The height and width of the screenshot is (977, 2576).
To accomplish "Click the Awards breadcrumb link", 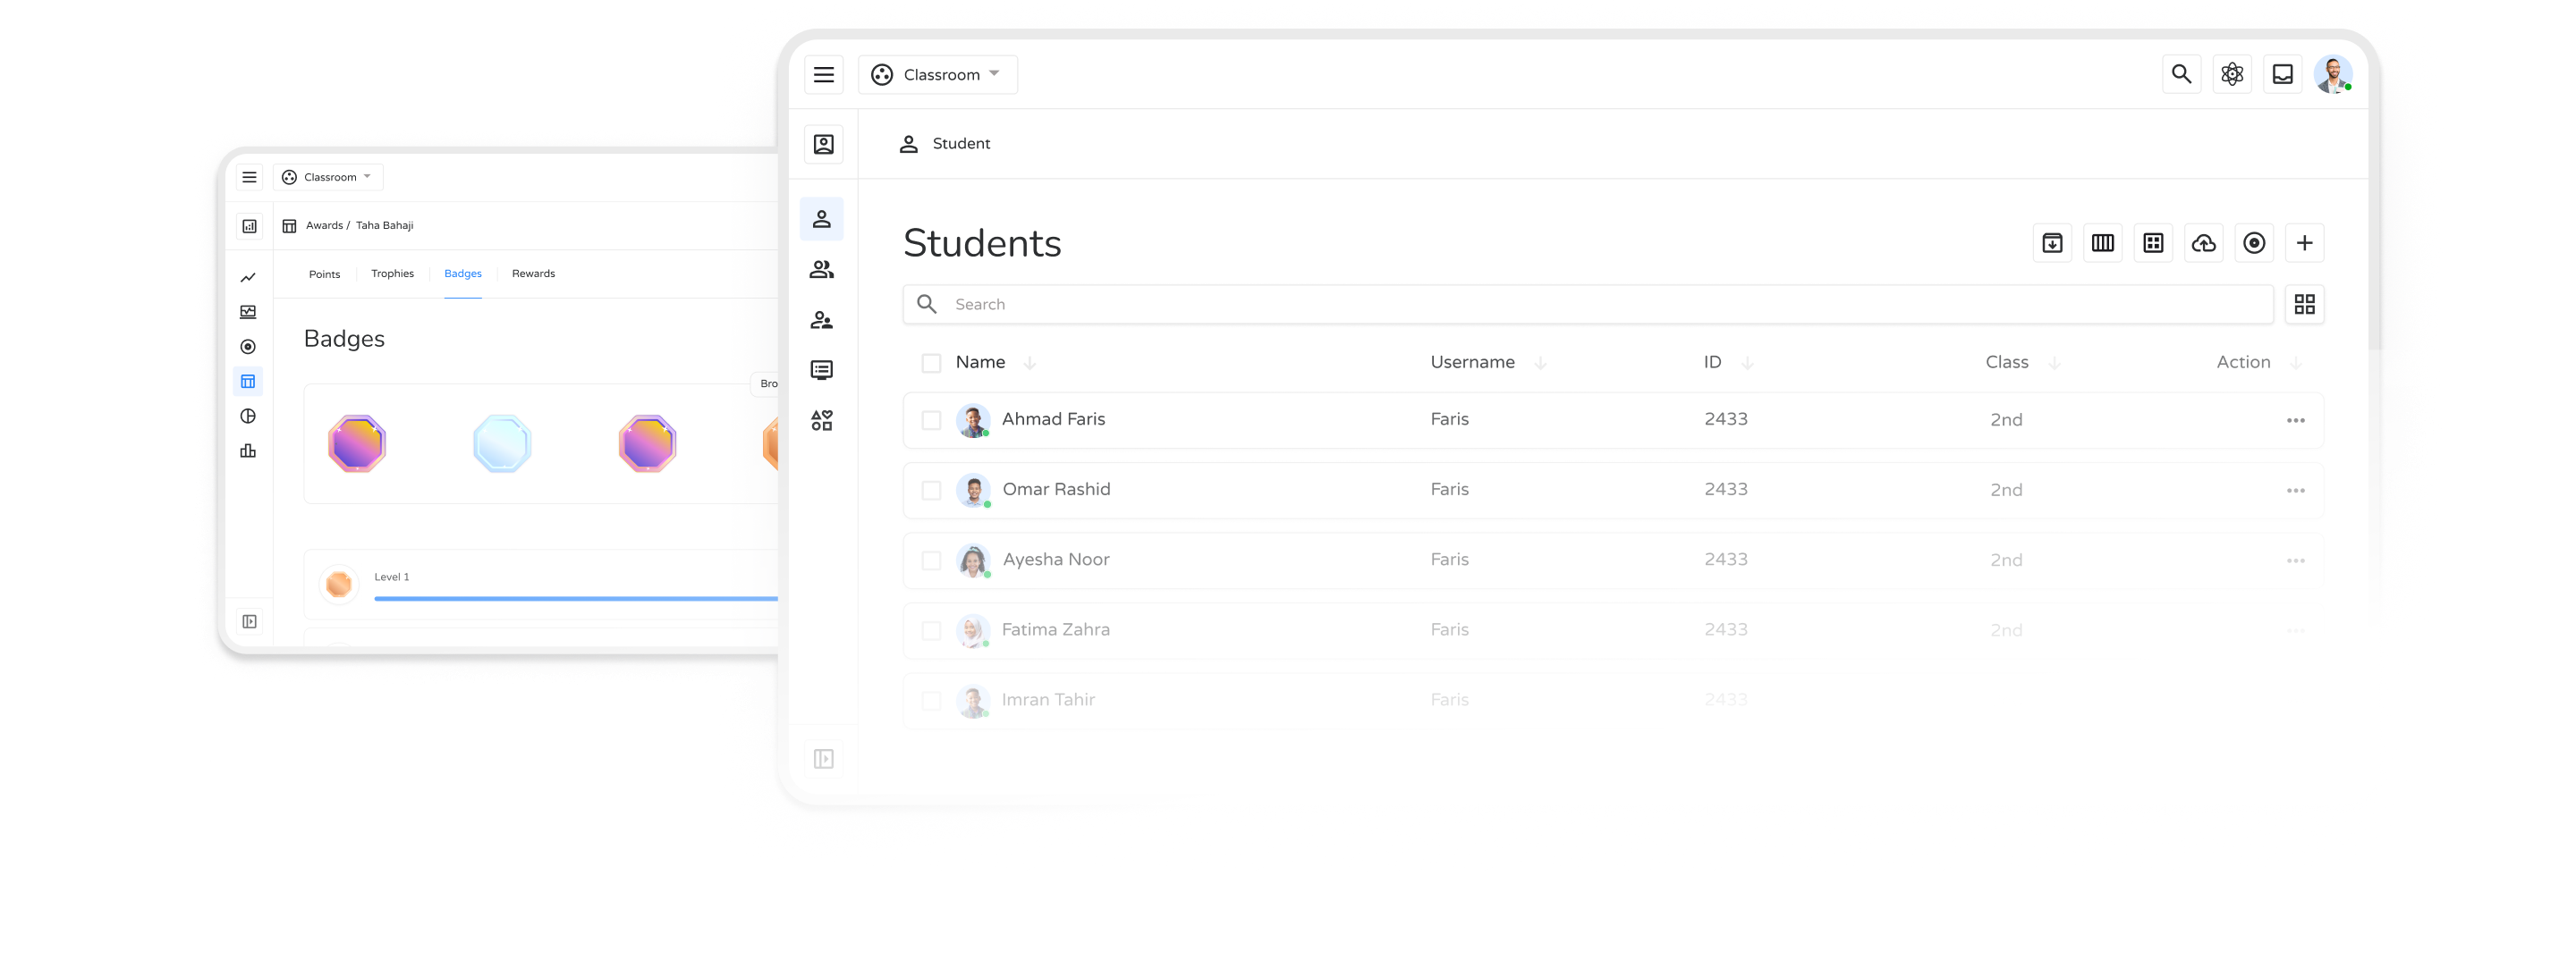I will [x=324, y=226].
